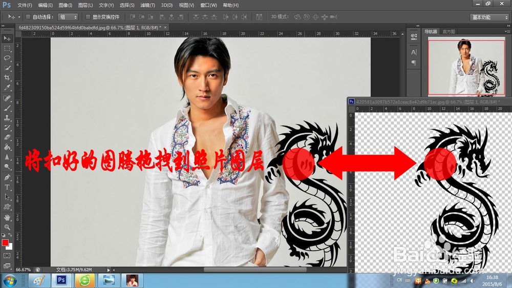Open the 选择(S) menu
Image resolution: width=512 pixels, height=288 pixels.
pyautogui.click(x=126, y=5)
